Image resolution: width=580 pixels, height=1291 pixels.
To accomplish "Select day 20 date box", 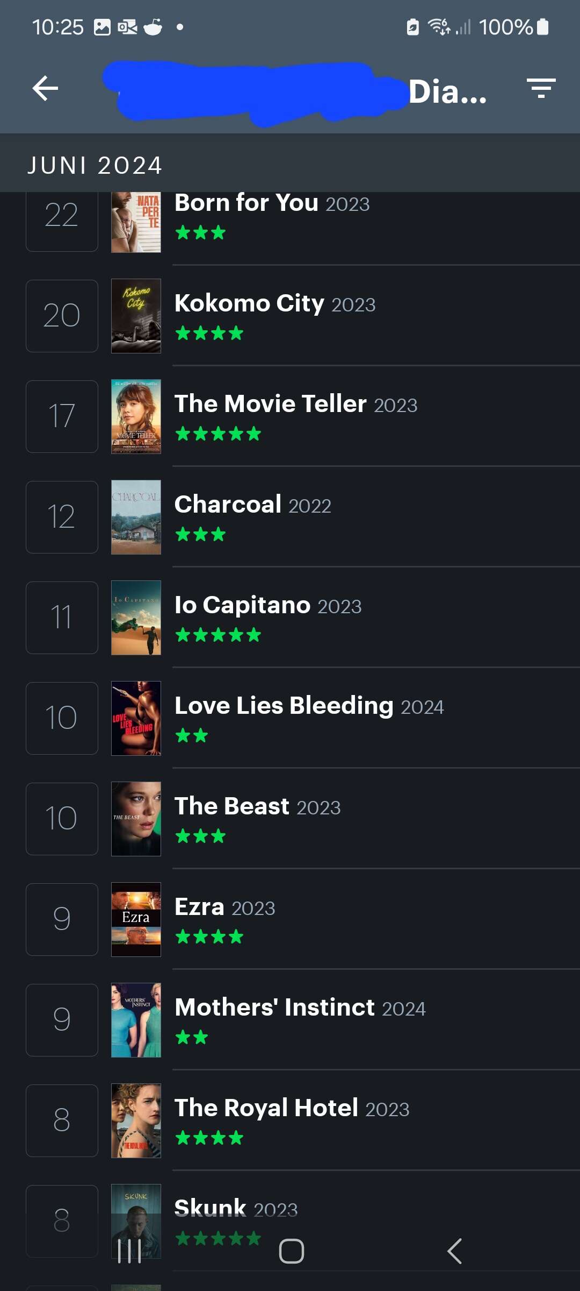I will 62,316.
